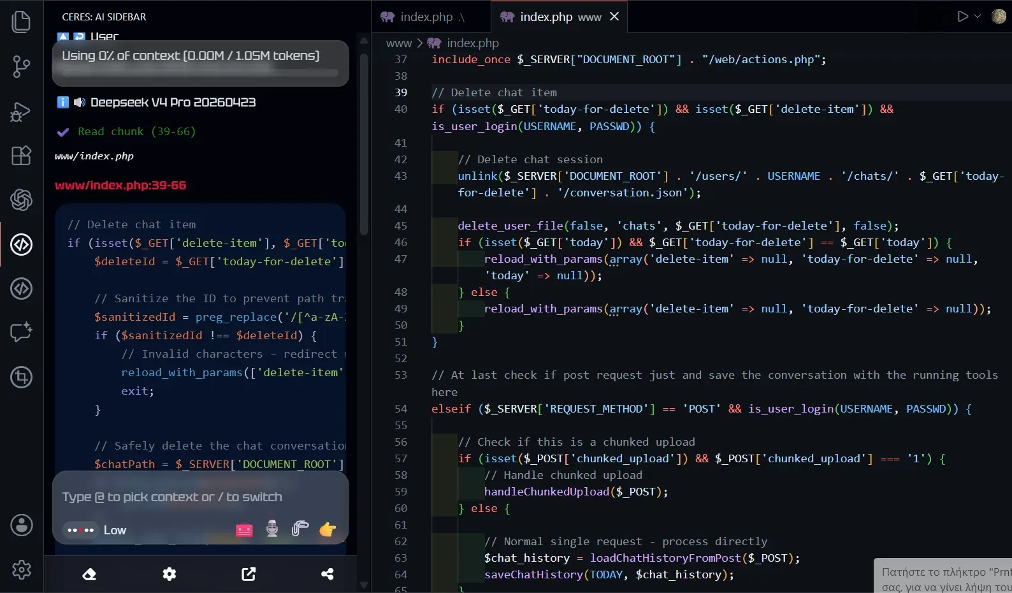Screen dimensions: 1012x593
Task: Open the run options dropdown chevron
Action: pos(978,17)
